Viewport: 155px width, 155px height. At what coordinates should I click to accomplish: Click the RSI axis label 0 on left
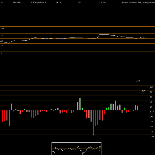coord(2,53)
